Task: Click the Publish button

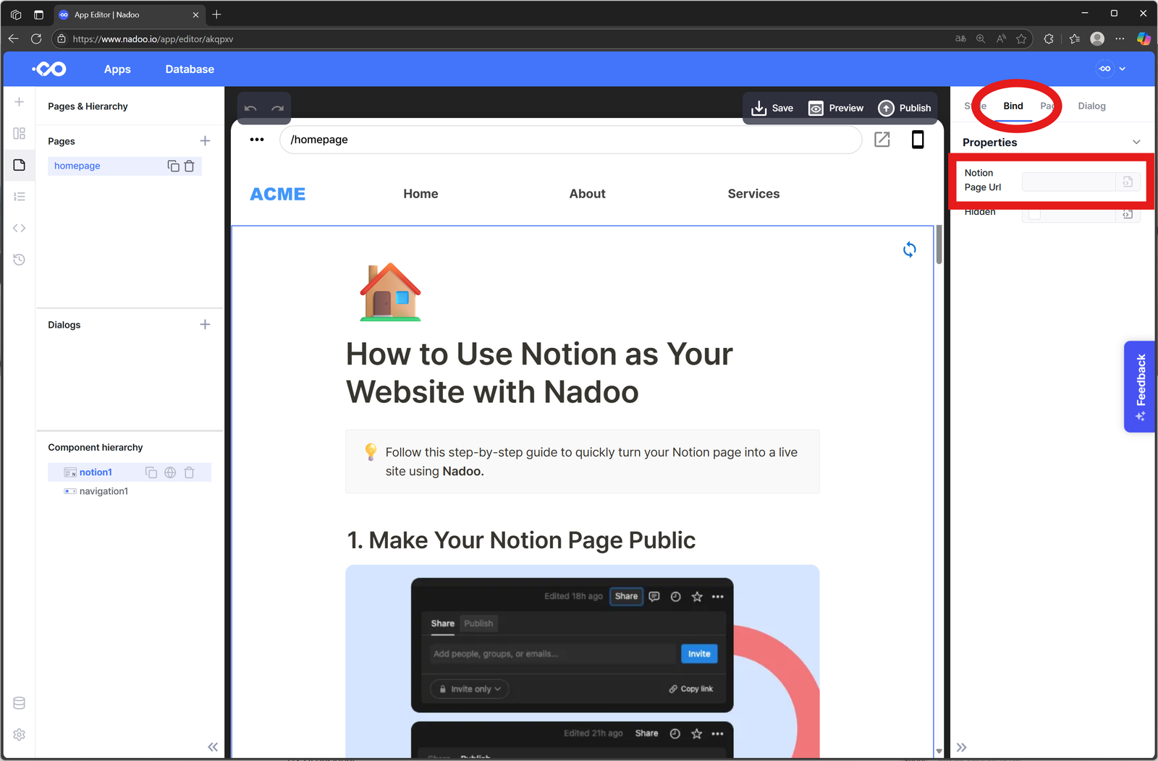Action: click(905, 109)
